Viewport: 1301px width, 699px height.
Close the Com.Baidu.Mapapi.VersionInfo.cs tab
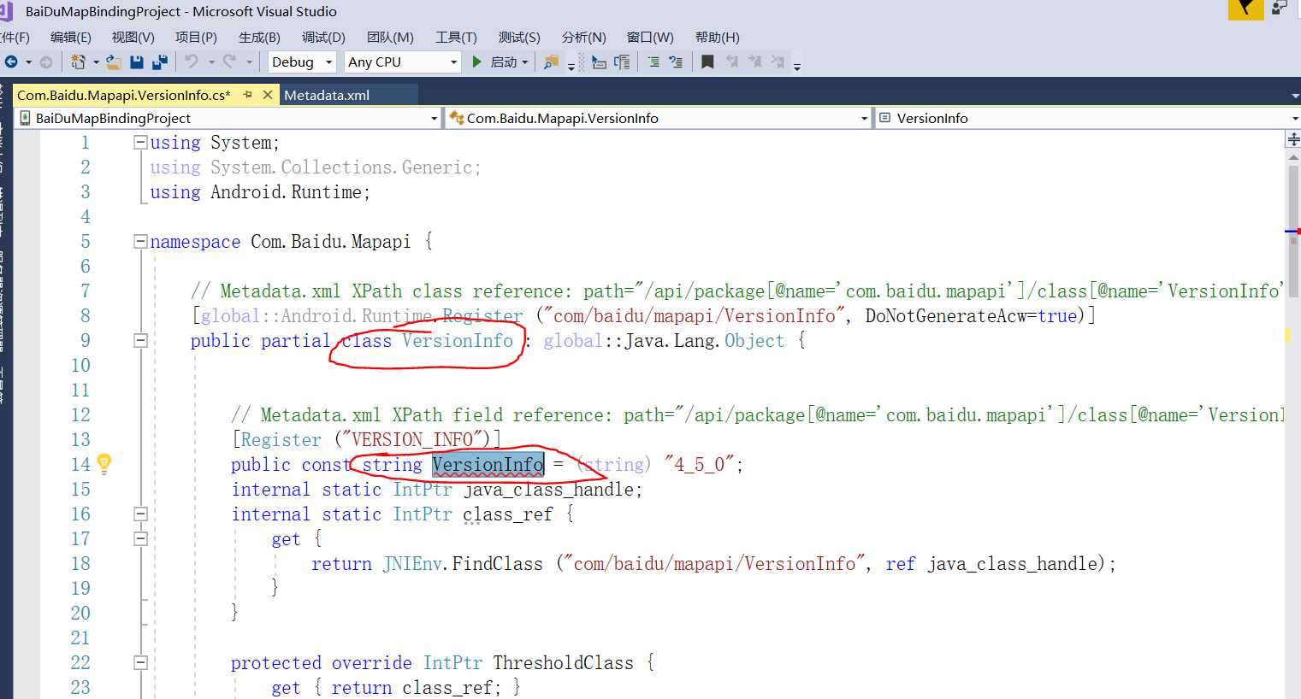268,95
